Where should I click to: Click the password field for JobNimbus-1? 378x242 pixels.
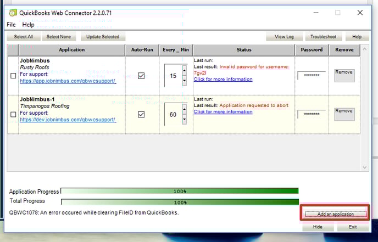(312, 114)
